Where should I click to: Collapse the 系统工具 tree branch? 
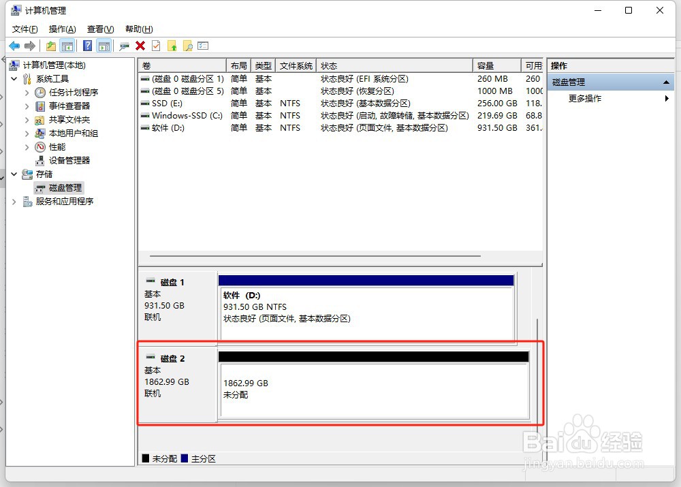click(14, 78)
